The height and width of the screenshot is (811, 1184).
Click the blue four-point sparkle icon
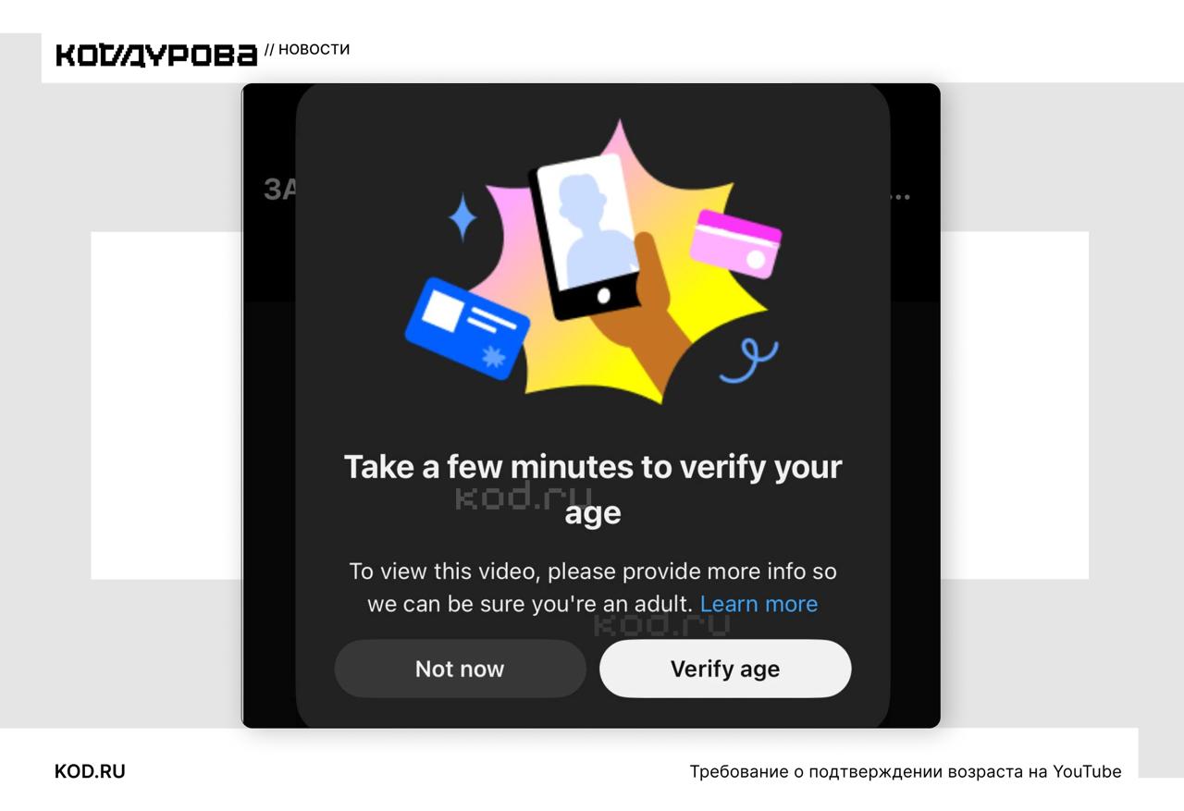pyautogui.click(x=462, y=218)
